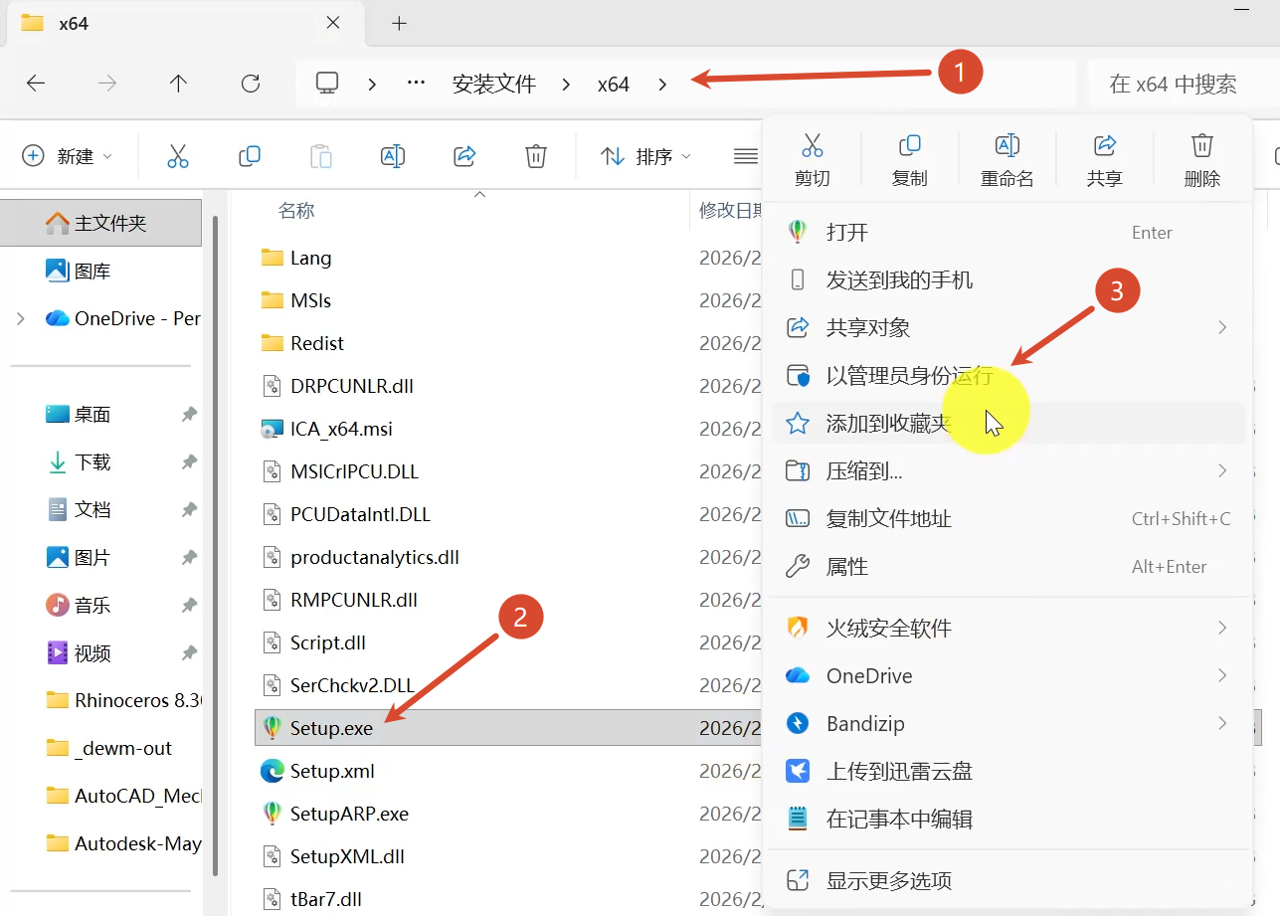
Task: Select 添加到收藏夹 menu entry
Action: (x=1006, y=424)
